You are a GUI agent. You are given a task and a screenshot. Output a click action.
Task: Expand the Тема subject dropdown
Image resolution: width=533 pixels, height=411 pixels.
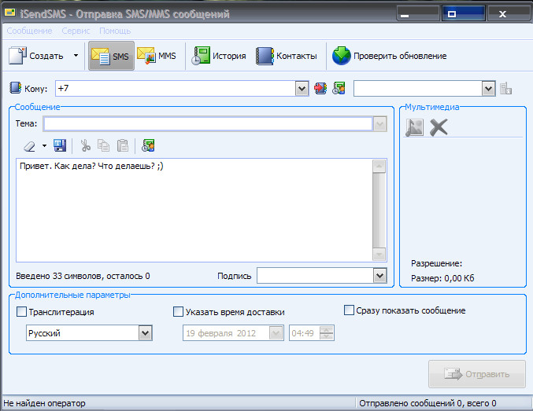(379, 124)
